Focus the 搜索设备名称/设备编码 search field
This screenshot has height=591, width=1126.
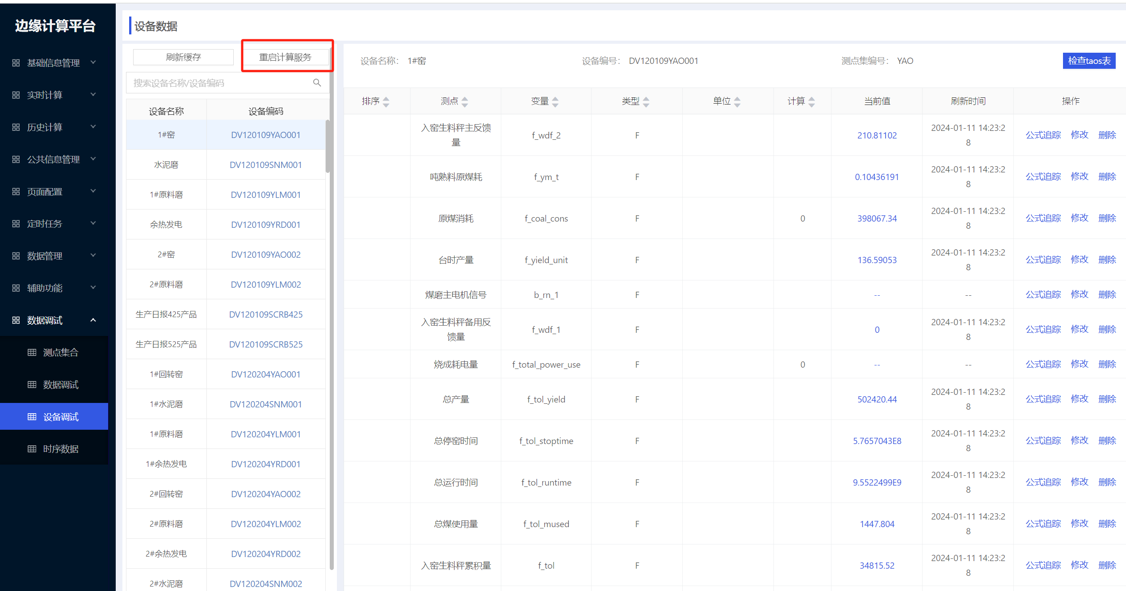(228, 83)
